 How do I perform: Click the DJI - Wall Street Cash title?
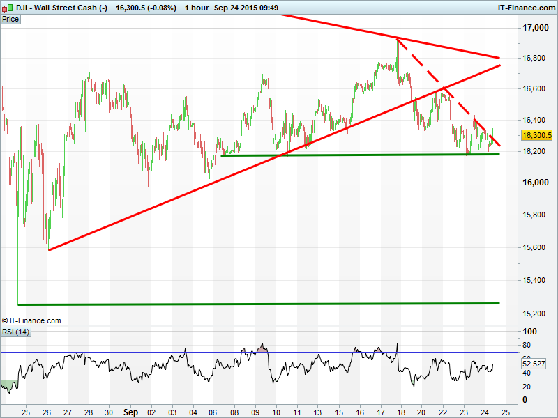tap(61, 7)
